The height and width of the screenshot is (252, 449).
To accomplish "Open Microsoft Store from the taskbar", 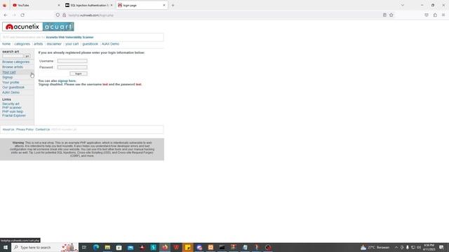I will 119,247.
